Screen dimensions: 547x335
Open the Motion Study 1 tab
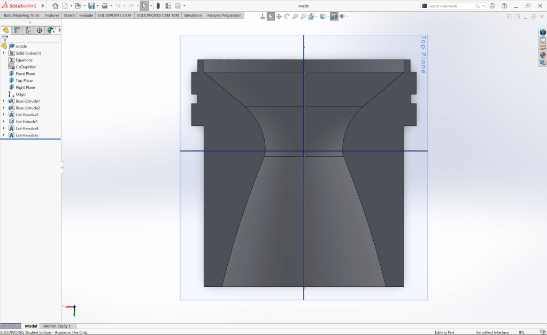[x=57, y=326]
